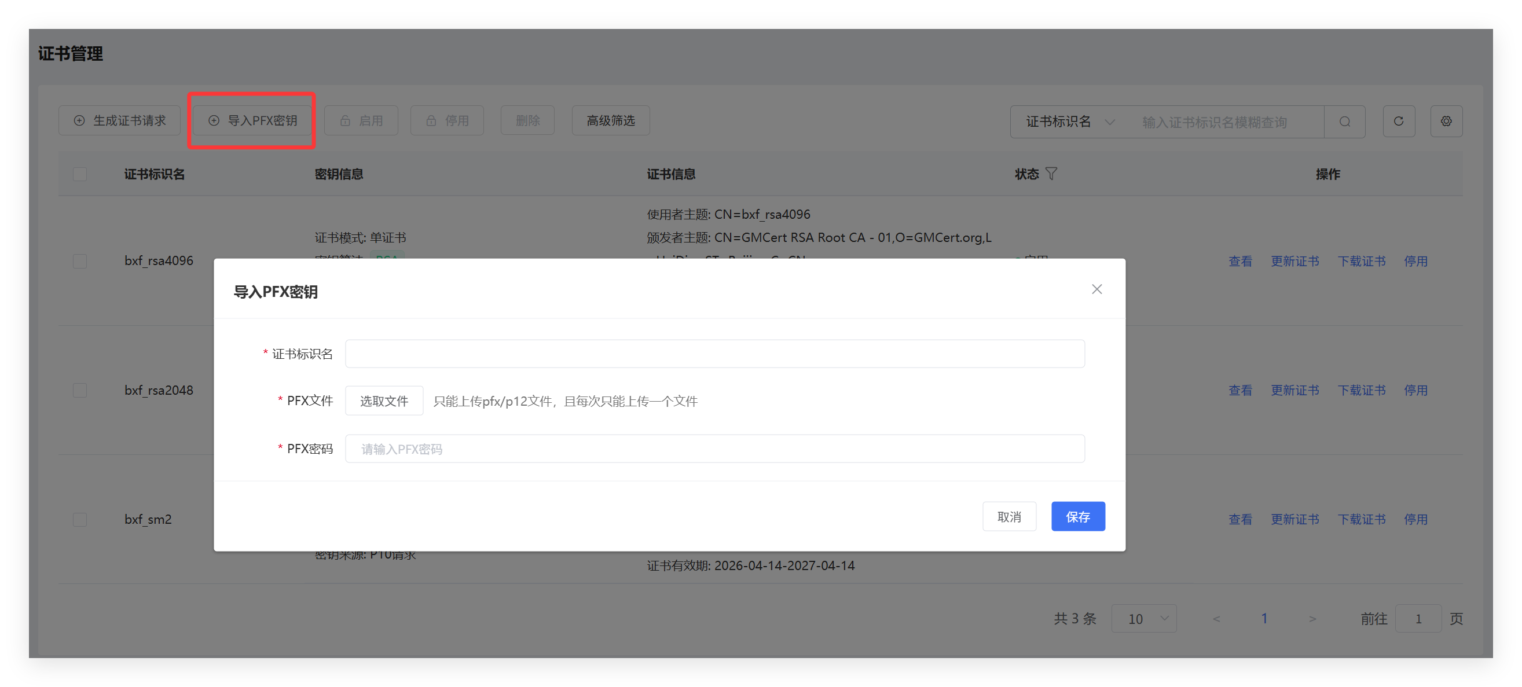
Task: Click the refresh table icon
Action: (1398, 122)
